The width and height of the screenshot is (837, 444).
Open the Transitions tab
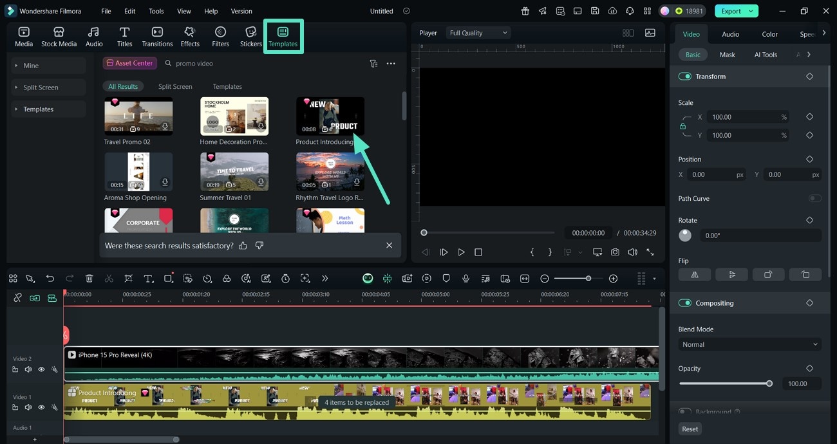point(157,37)
